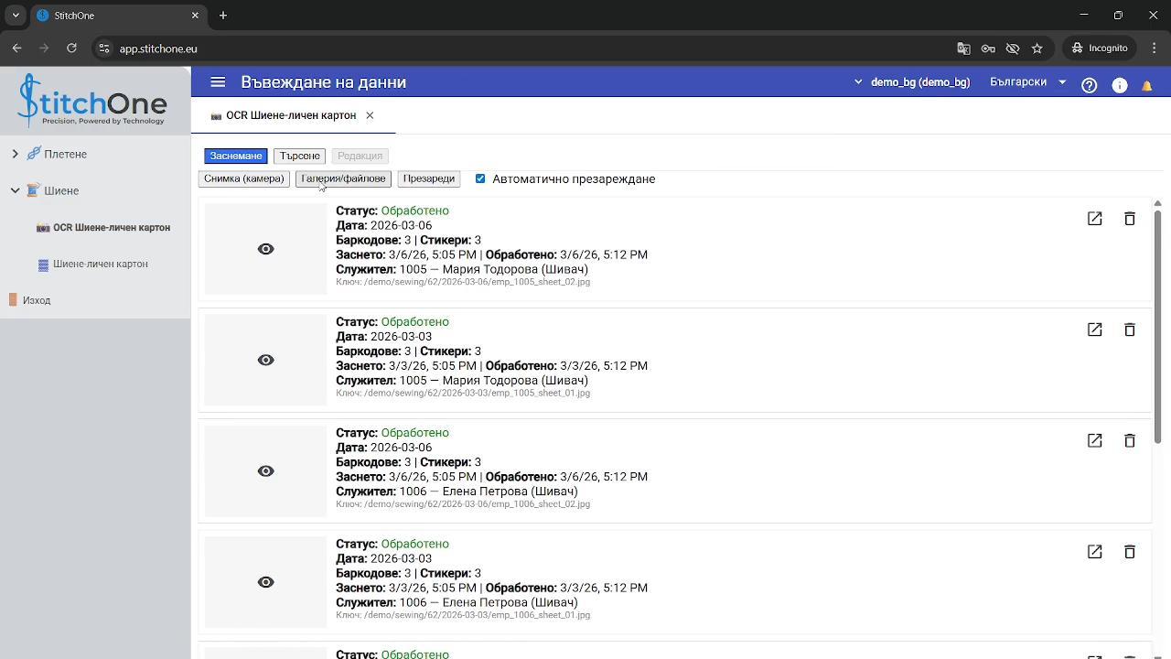Click key path emp_1005_sheet_02.jpg text

pos(463,282)
